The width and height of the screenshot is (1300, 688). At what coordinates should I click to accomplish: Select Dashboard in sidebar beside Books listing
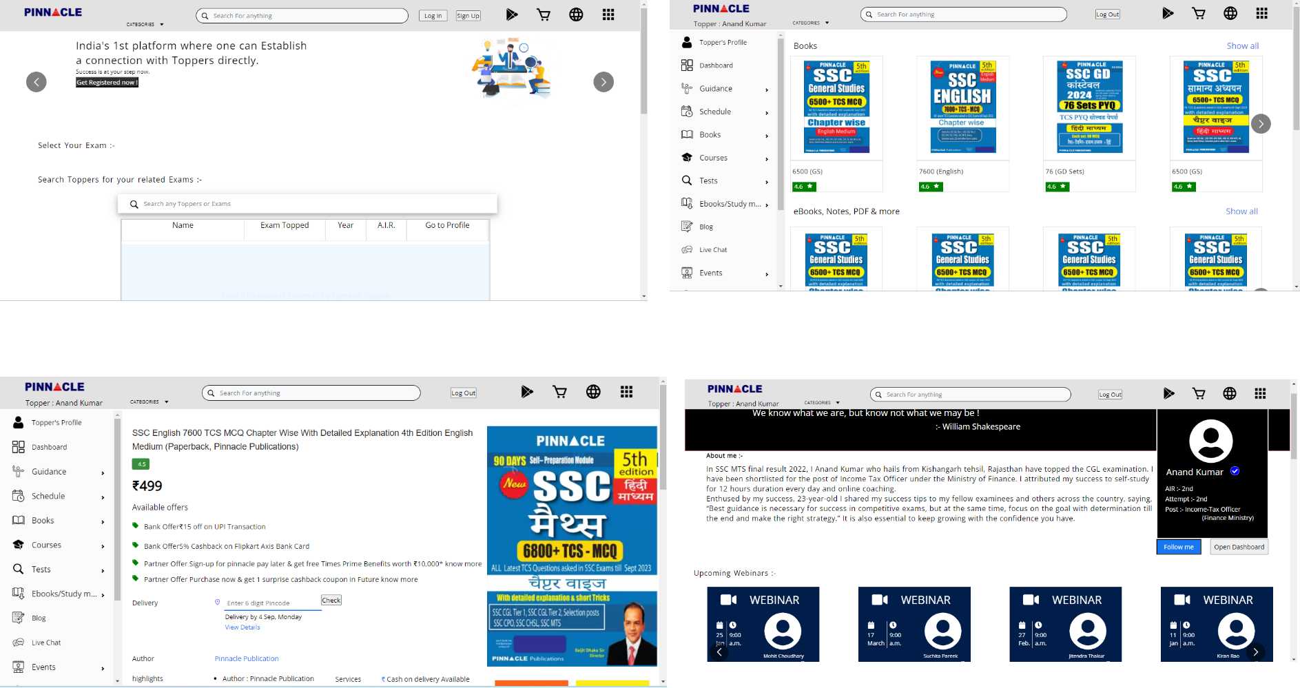click(x=716, y=65)
